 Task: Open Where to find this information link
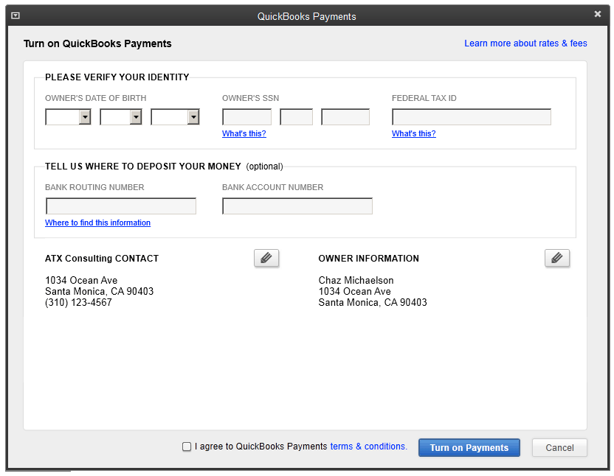point(97,223)
